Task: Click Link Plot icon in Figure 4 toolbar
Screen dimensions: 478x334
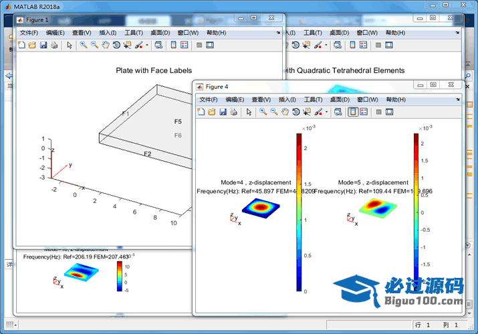Action: [338, 112]
